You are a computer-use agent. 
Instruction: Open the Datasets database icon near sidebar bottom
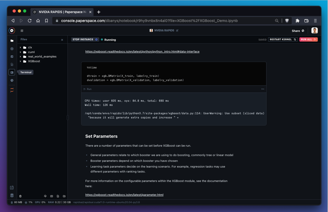coord(12,195)
